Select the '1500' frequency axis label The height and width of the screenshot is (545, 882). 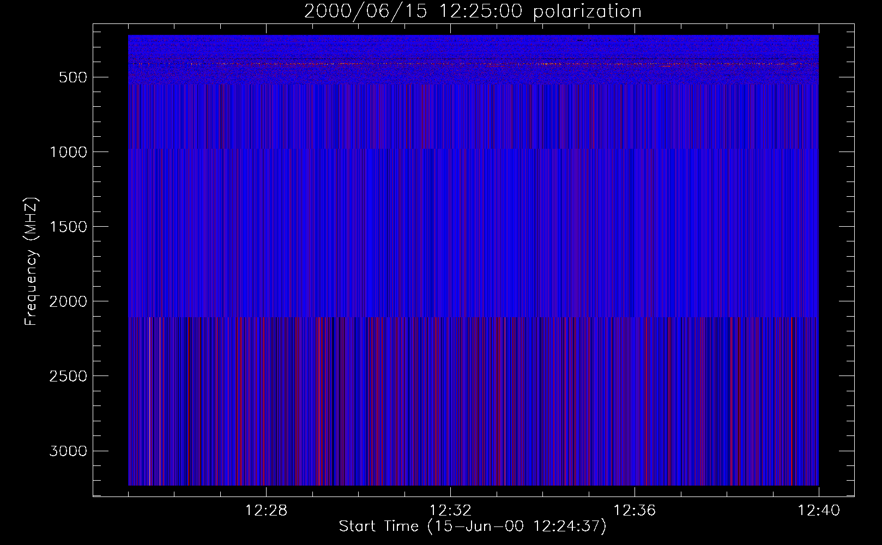pos(68,227)
